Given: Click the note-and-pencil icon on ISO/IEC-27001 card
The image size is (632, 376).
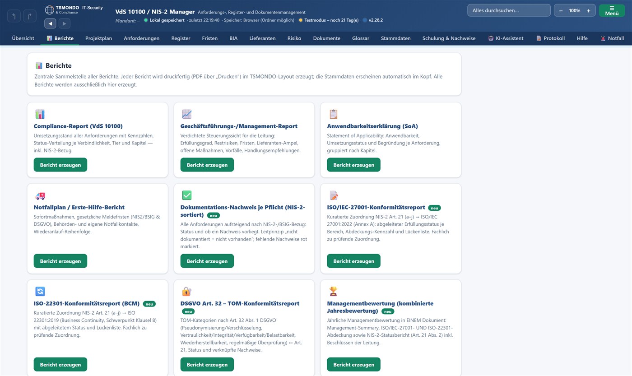Looking at the screenshot, I should coord(334,195).
